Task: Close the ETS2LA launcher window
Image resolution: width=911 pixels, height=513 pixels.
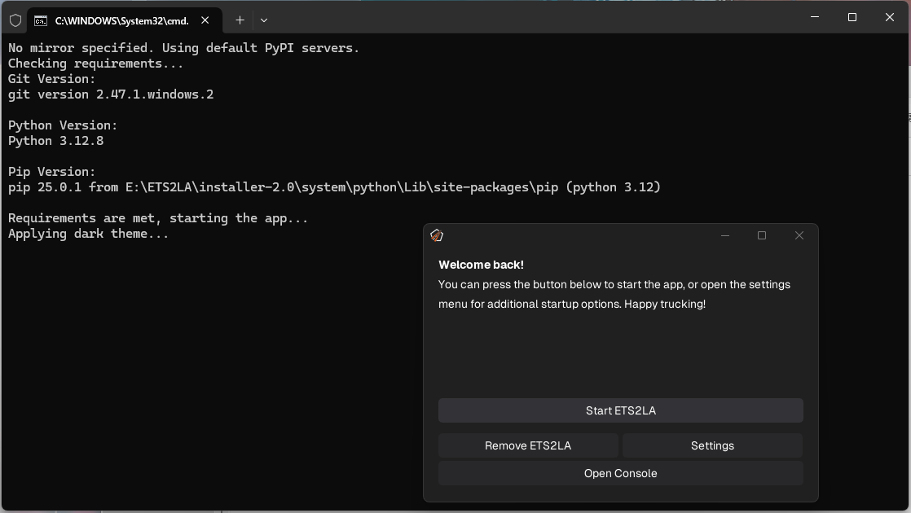Action: (x=799, y=235)
